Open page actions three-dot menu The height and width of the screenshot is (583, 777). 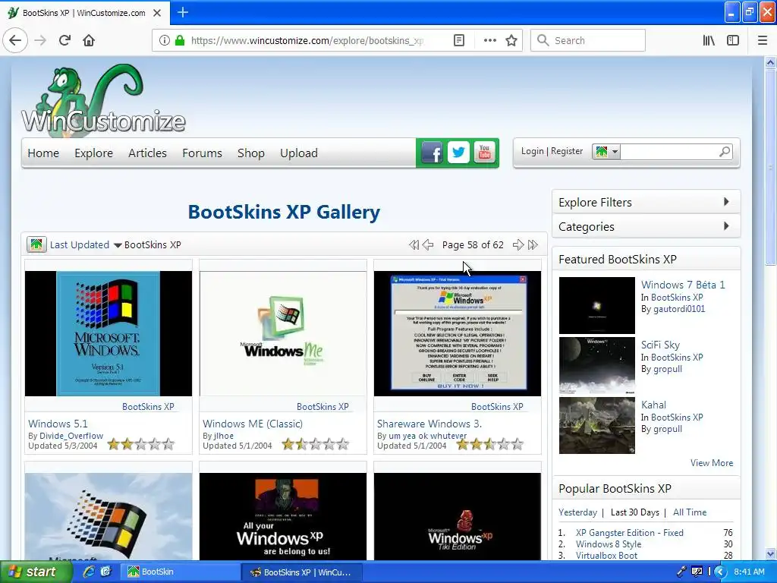tap(489, 41)
